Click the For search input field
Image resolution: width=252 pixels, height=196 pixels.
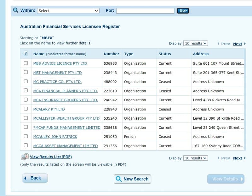pyautogui.click(x=145, y=11)
